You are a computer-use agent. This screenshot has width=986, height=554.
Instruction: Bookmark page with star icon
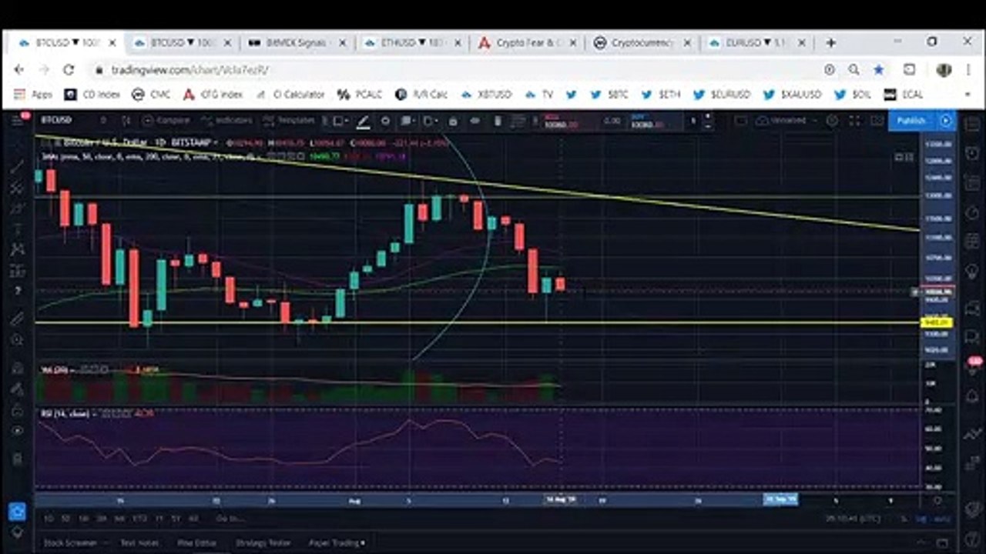point(879,70)
